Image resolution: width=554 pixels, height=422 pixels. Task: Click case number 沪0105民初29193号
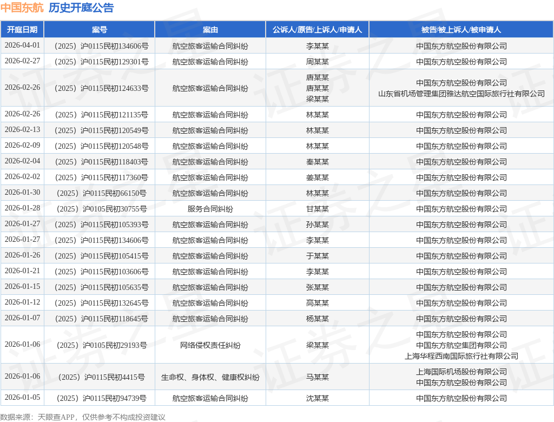[x=102, y=345]
